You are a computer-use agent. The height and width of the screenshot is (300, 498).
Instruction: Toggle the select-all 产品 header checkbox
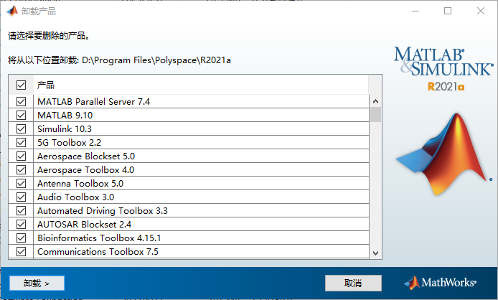22,85
